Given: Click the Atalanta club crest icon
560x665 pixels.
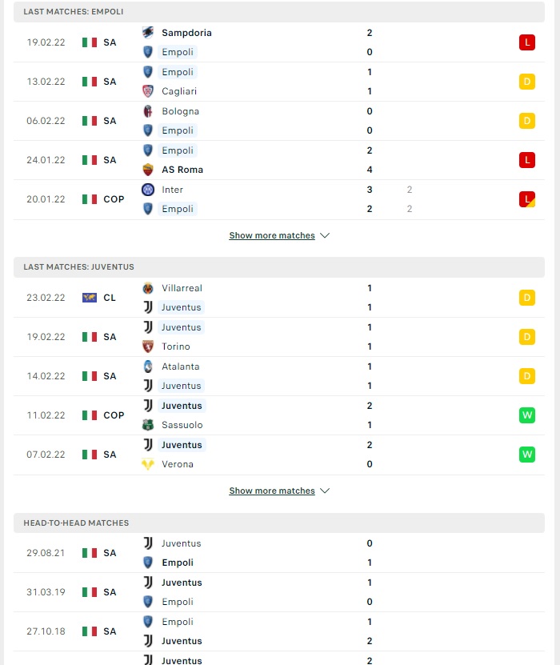Looking at the screenshot, I should [147, 367].
